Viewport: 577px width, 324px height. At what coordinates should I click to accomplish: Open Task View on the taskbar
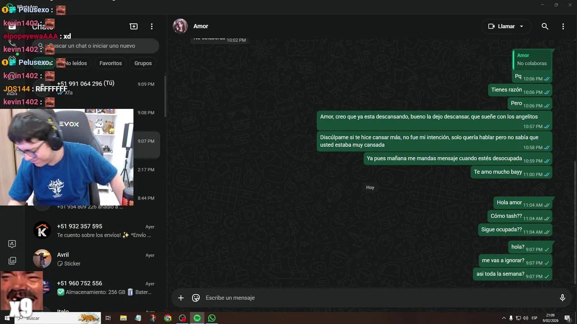[x=108, y=318]
